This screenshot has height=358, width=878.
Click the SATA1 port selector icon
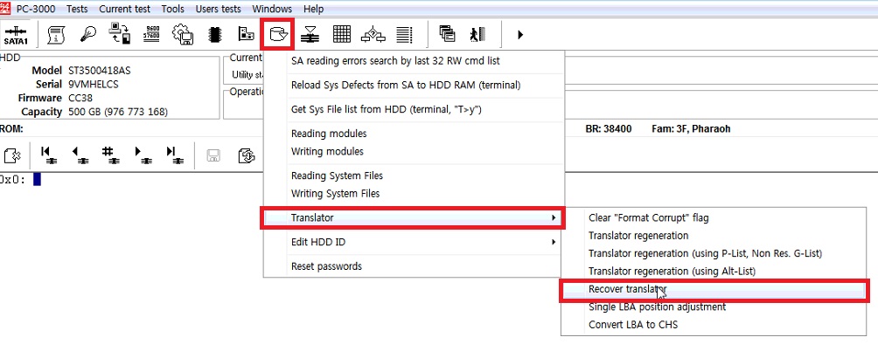[x=15, y=35]
